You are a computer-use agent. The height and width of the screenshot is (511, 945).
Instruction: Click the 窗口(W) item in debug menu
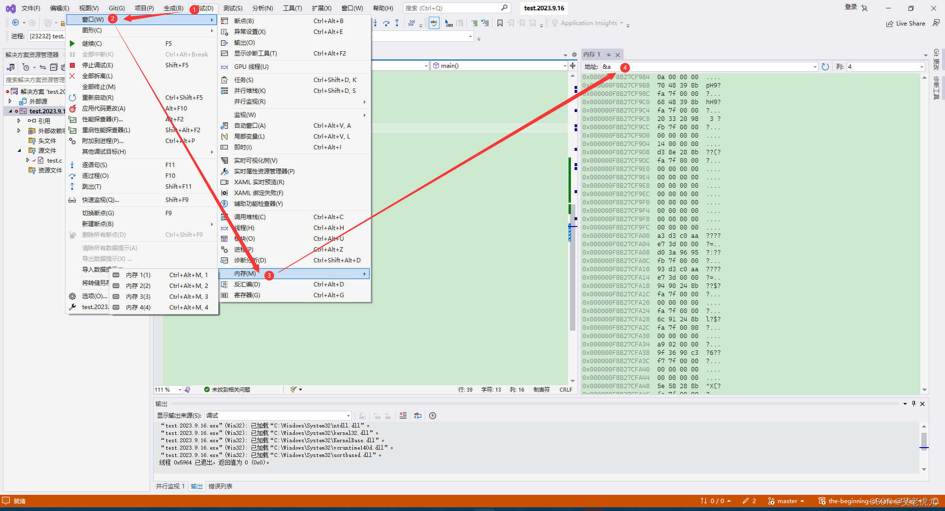click(x=142, y=20)
